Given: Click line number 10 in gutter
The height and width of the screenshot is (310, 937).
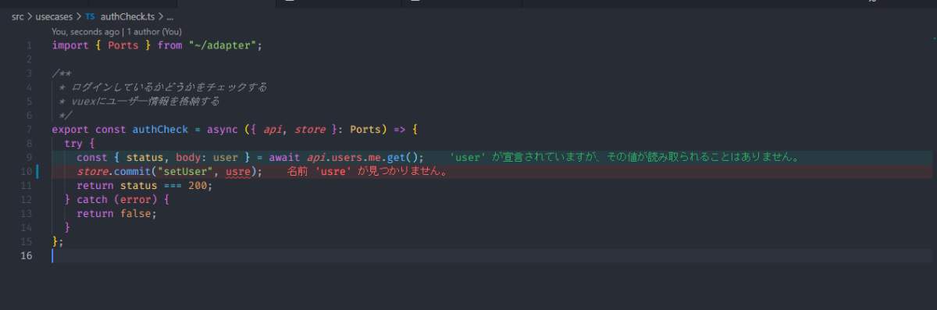Looking at the screenshot, I should (27, 171).
